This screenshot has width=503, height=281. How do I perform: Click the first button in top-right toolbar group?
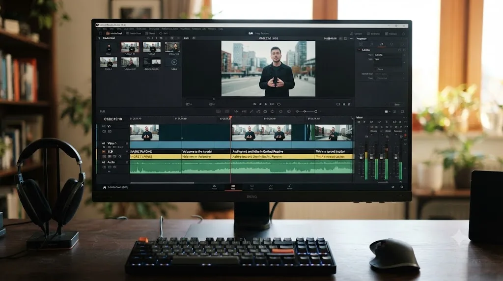356,34
